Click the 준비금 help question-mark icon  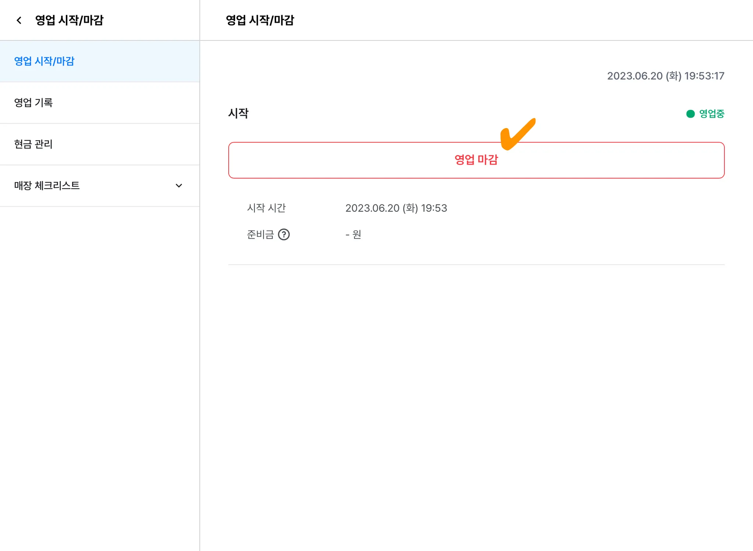[x=284, y=234]
